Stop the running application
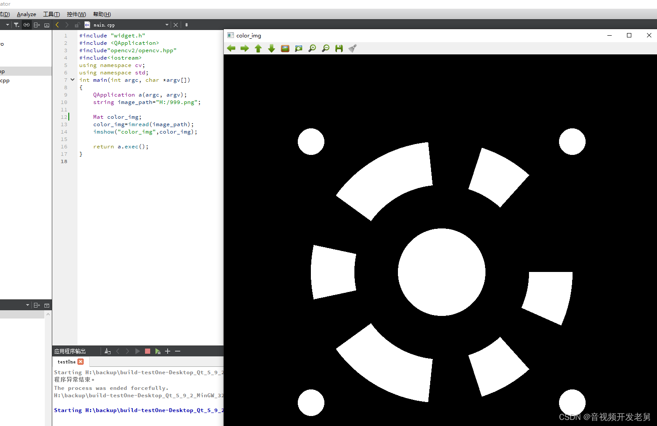This screenshot has height=426, width=657. pos(148,351)
